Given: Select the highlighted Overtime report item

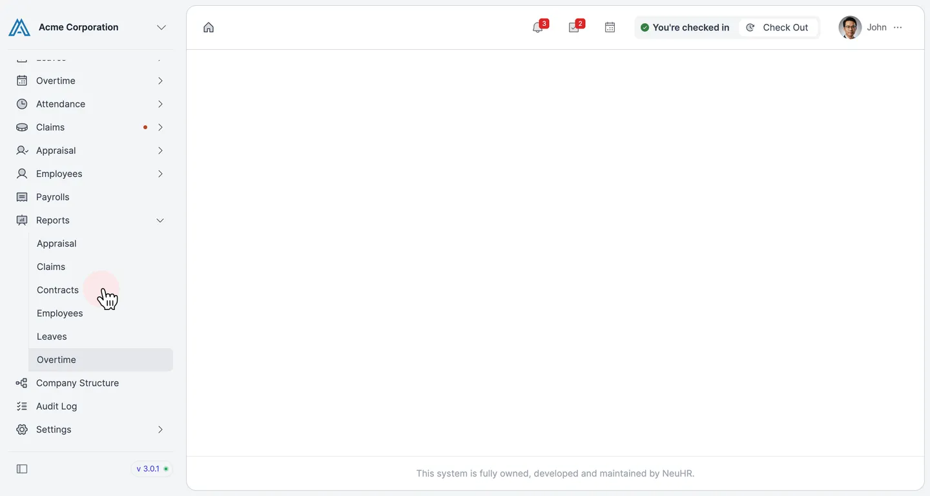Looking at the screenshot, I should click(101, 360).
